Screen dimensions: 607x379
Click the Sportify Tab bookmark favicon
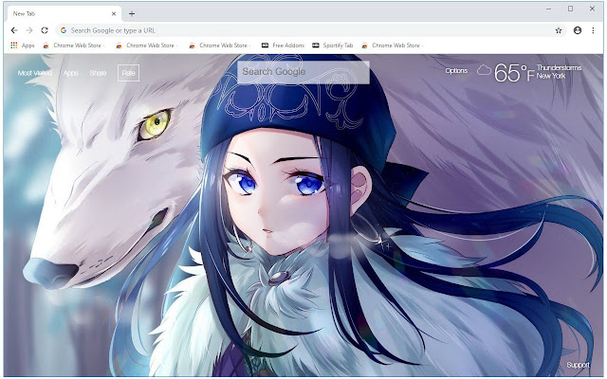click(316, 45)
